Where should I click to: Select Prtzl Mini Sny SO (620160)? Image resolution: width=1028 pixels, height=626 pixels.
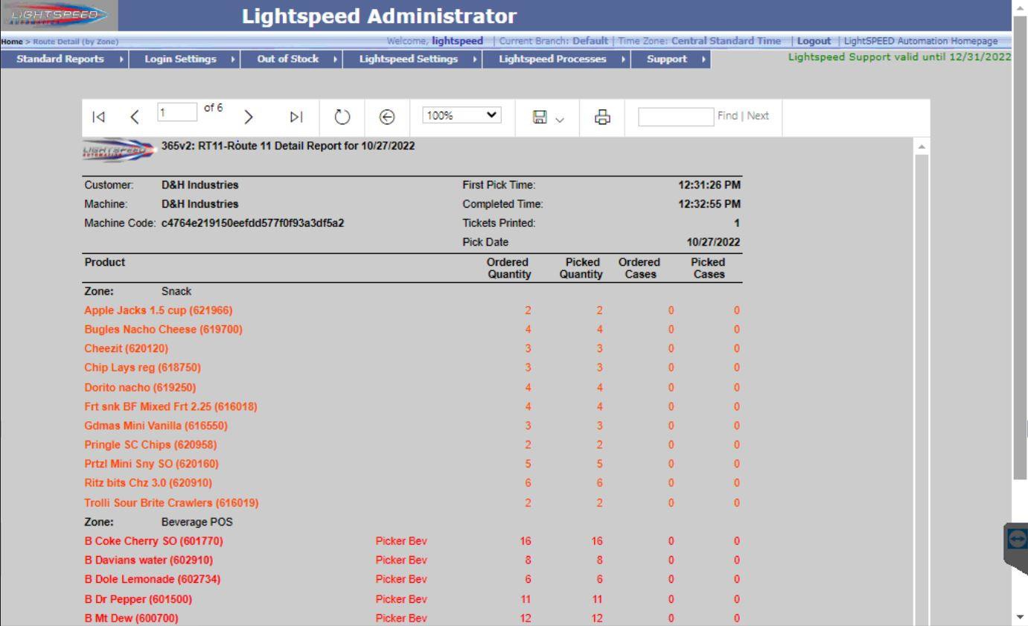[151, 464]
